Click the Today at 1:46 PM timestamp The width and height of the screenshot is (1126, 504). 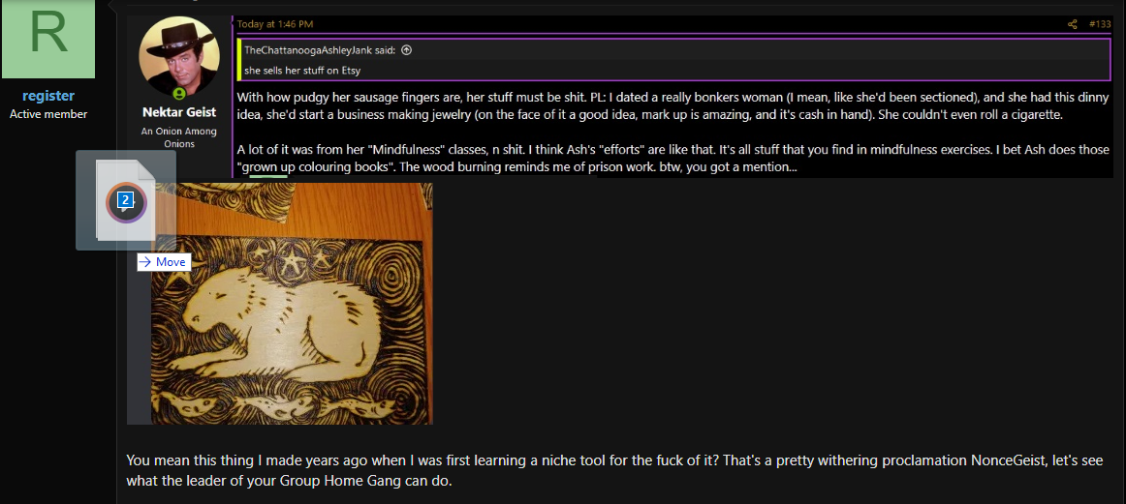275,24
